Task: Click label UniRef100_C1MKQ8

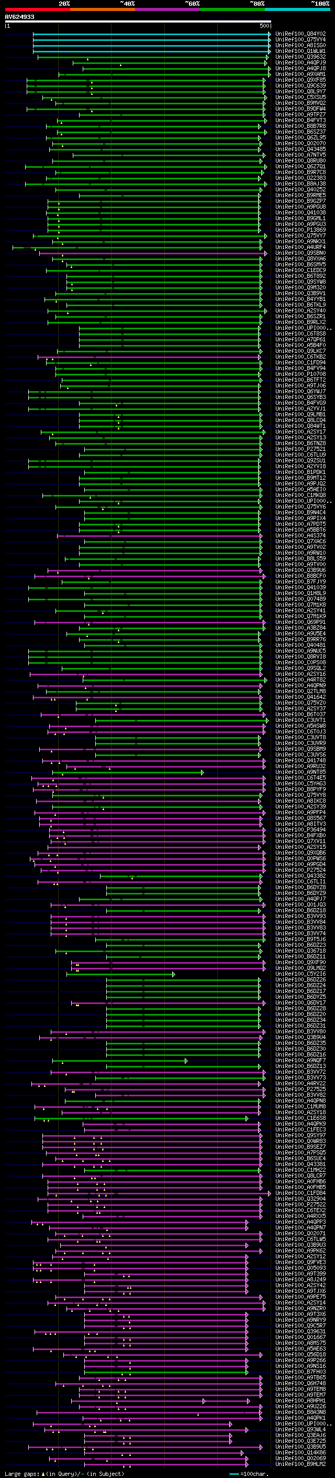Action: [x=300, y=495]
